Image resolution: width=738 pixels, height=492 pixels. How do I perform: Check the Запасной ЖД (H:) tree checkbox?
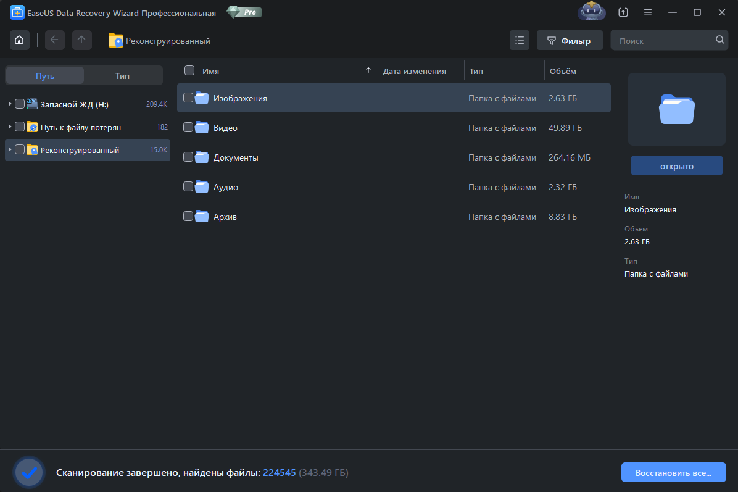20,104
